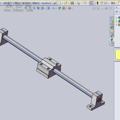Click the Print icon
The height and width of the screenshot is (120, 120).
tap(79, 3)
